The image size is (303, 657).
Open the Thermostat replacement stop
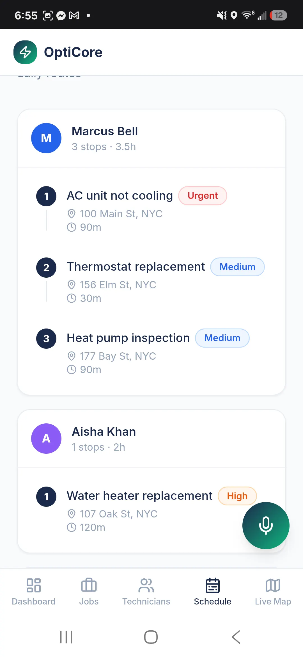[x=136, y=267]
